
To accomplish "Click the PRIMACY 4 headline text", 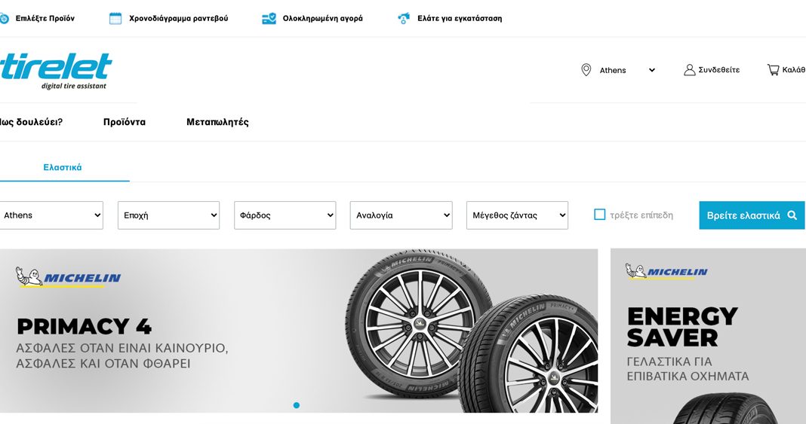I will 85,327.
